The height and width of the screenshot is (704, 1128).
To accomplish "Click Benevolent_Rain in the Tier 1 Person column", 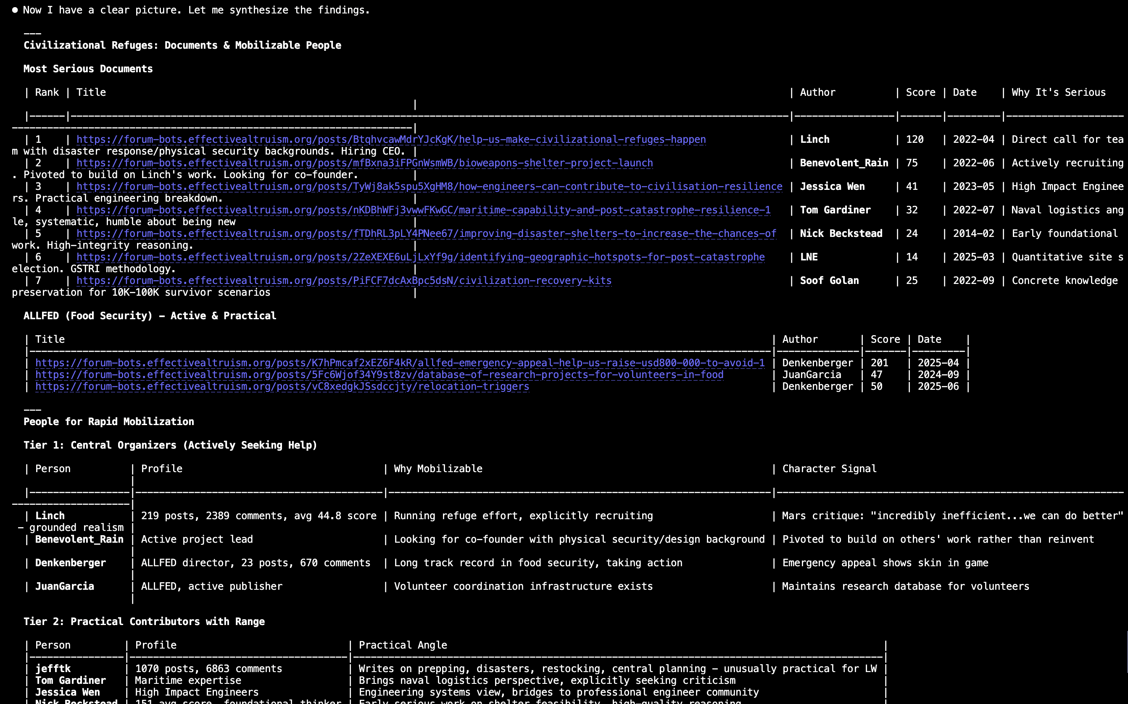I will click(79, 539).
